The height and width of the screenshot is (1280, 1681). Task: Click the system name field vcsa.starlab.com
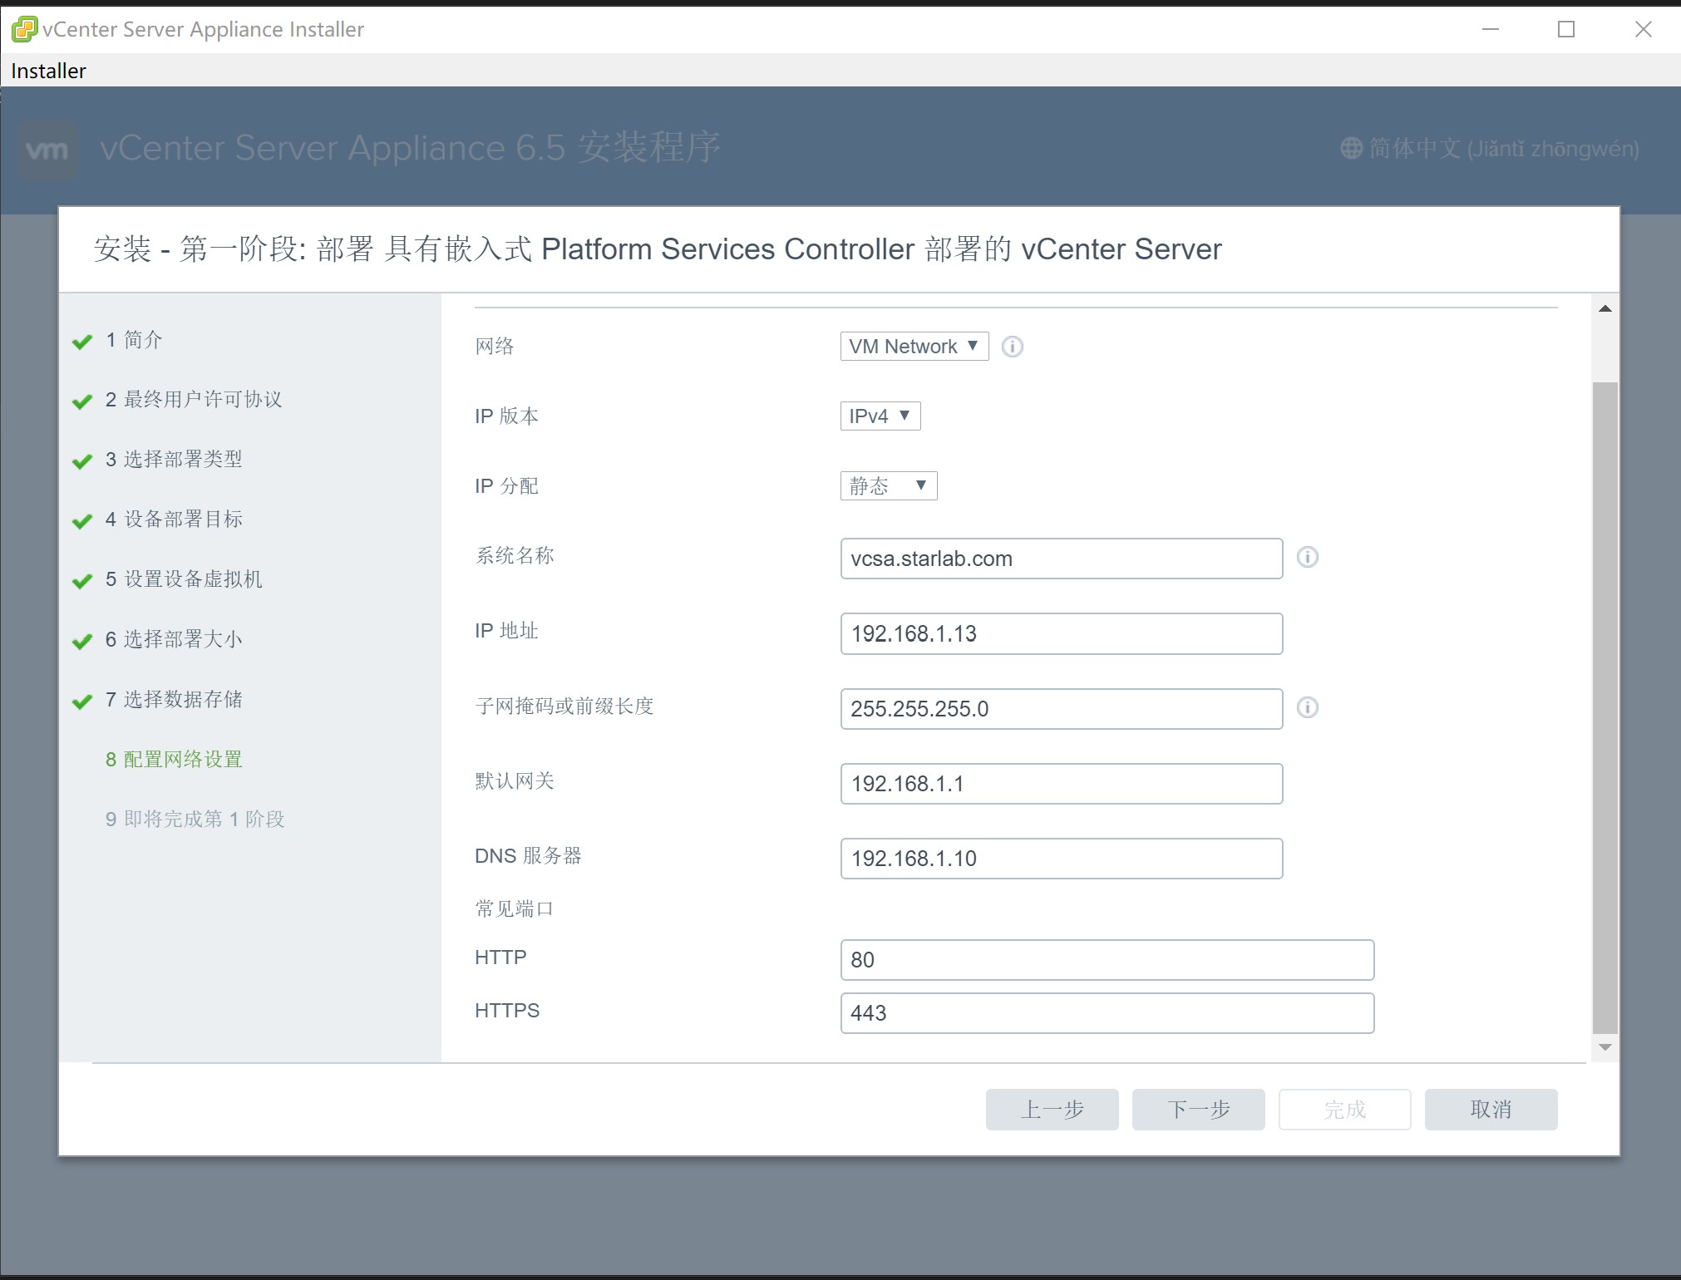(1062, 559)
